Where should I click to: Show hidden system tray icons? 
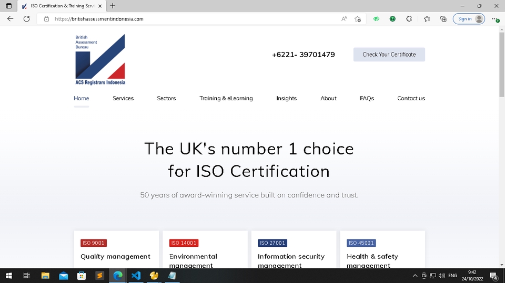click(x=415, y=276)
